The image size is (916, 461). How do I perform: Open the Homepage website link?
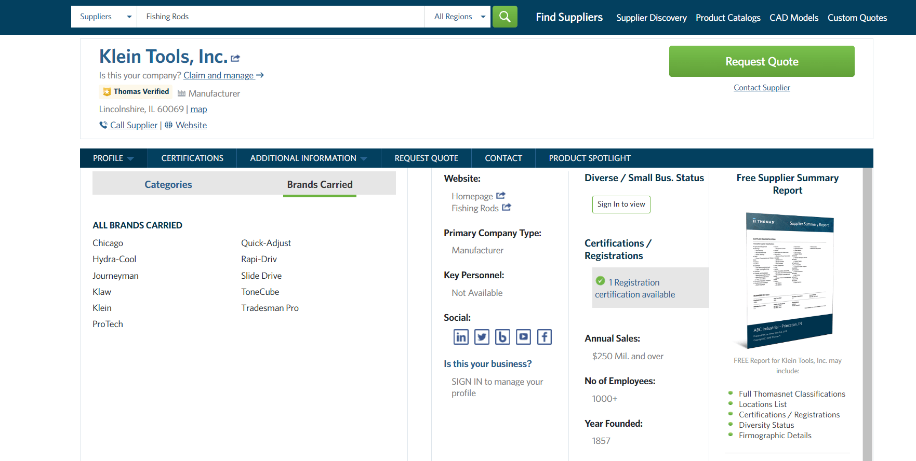point(472,196)
